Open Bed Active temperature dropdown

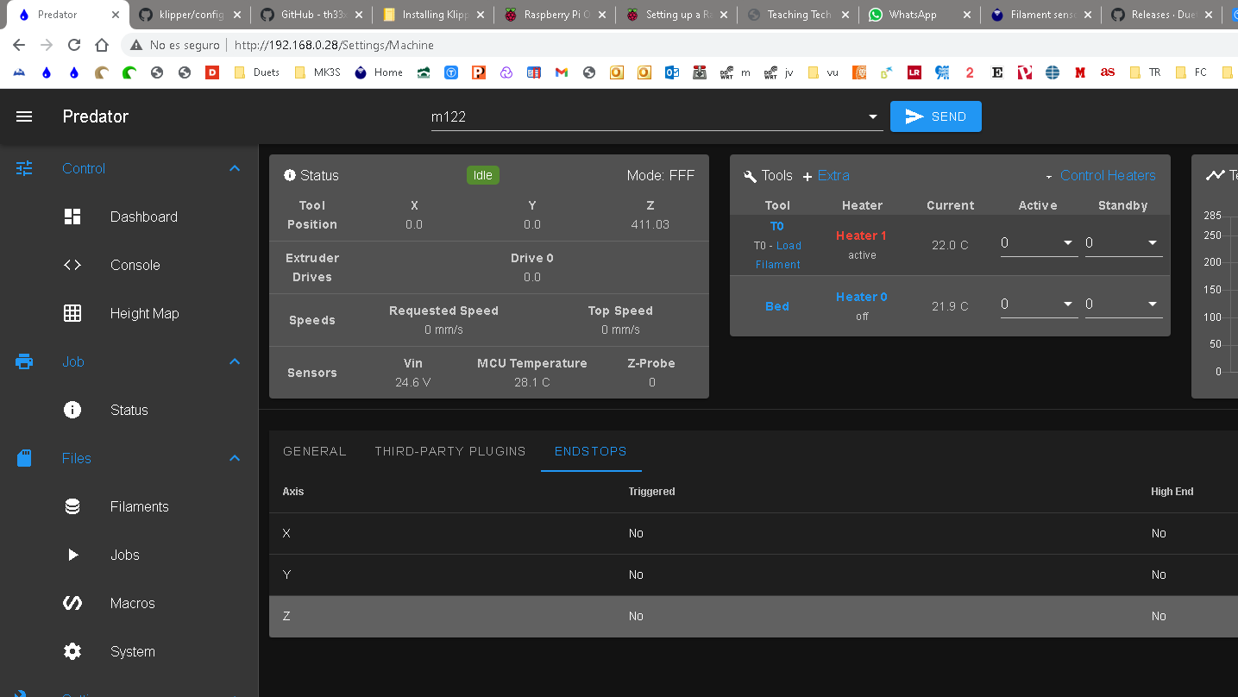pos(1067,305)
